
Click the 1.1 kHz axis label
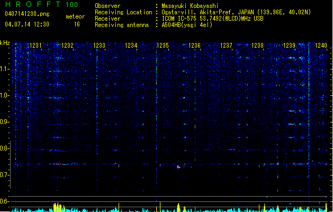click(5, 69)
